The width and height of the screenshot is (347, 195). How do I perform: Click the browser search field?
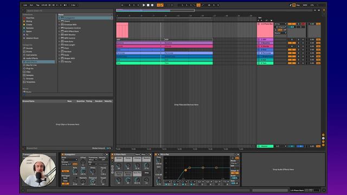point(69,11)
